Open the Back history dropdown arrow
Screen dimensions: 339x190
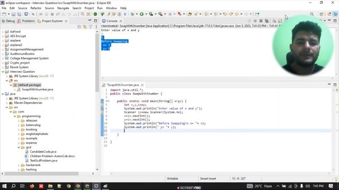tap(242, 14)
